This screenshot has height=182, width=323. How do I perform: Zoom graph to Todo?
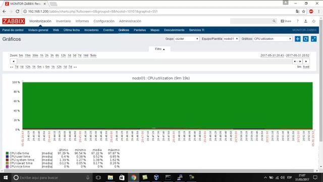(x=93, y=56)
